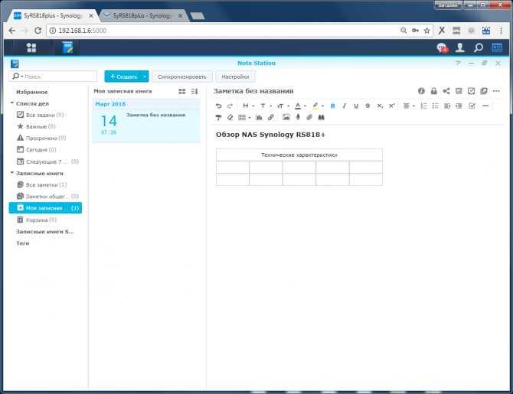Open the DSM main menu grid icon
The image size is (513, 394).
click(31, 47)
